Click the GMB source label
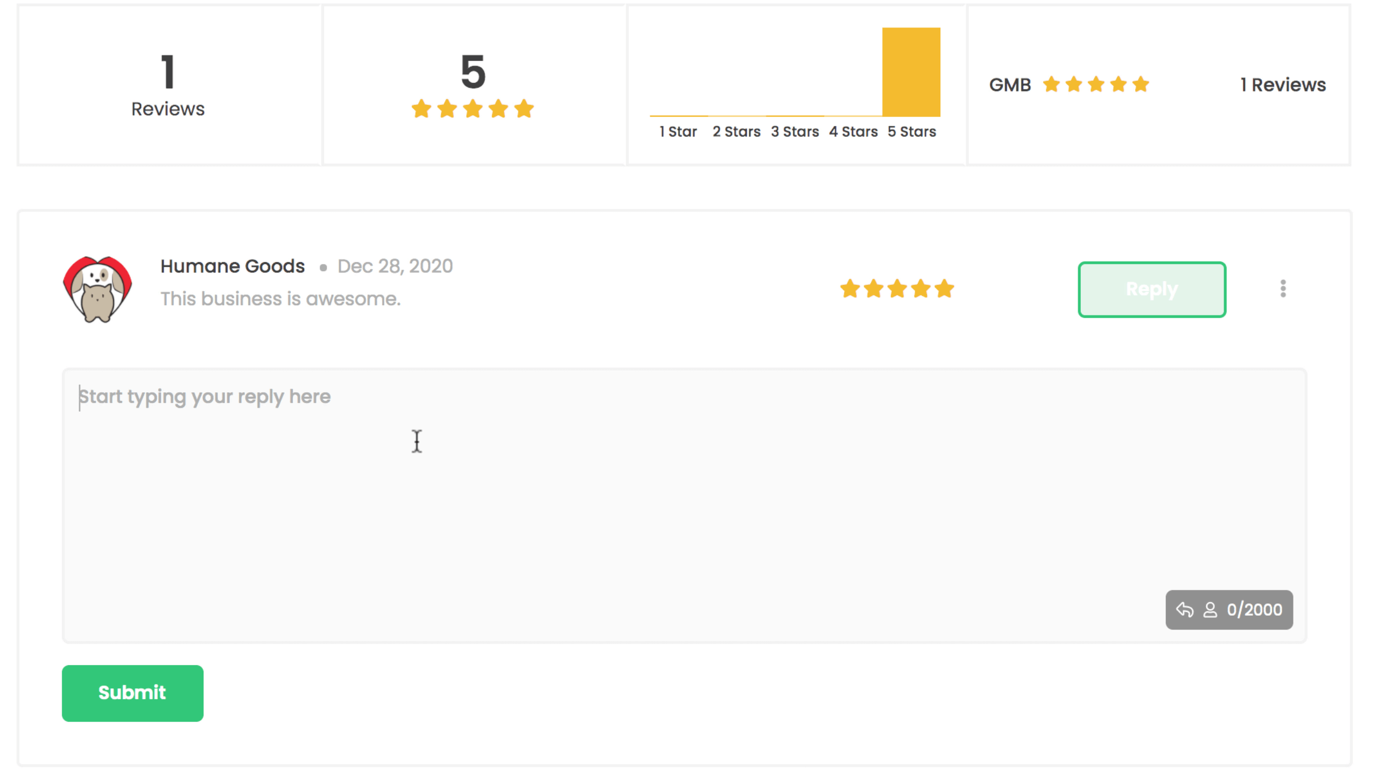Image resolution: width=1378 pixels, height=775 pixels. 1010,84
